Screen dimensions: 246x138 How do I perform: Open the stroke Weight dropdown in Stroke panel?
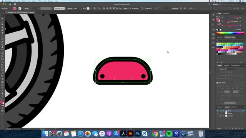234,69
